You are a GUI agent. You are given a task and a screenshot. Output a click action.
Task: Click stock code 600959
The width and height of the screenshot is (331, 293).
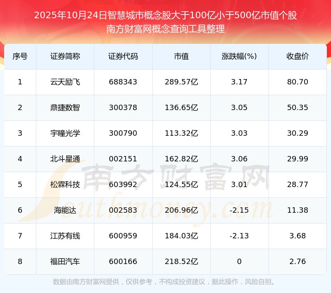[x=123, y=236]
